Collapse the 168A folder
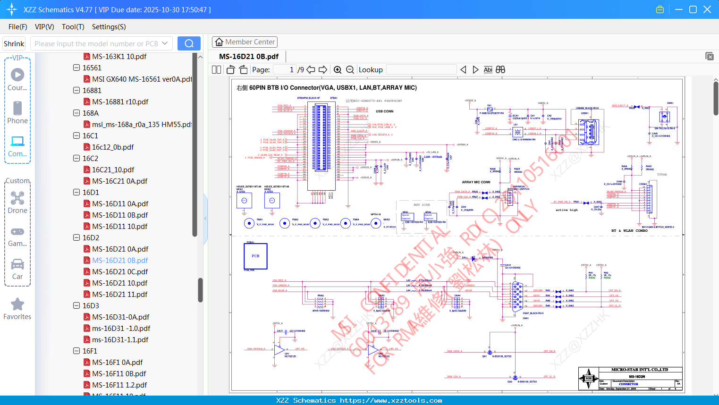 pos(76,113)
